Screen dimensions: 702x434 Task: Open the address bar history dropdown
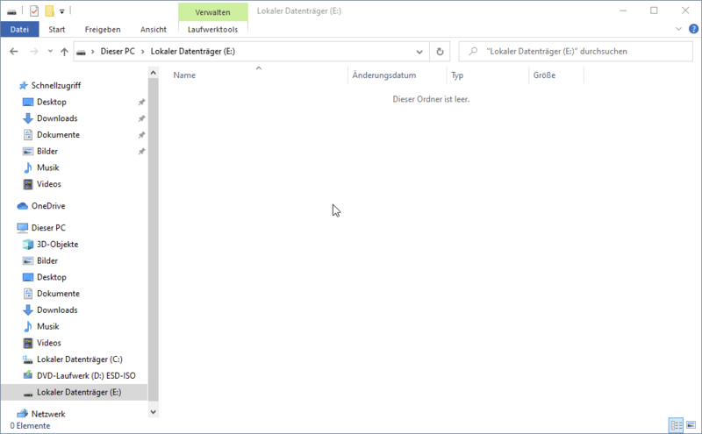click(x=421, y=52)
